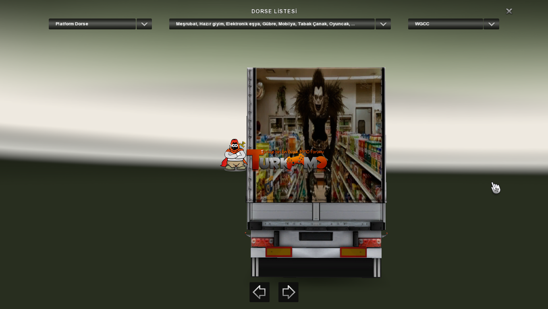The image size is (548, 309).
Task: Expand trailer type list via chevron arrow
Action: [144, 24]
